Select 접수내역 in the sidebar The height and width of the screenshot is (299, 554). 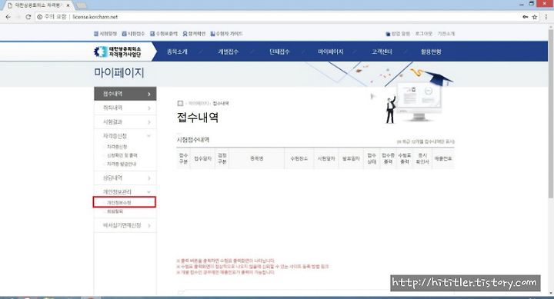pyautogui.click(x=125, y=94)
